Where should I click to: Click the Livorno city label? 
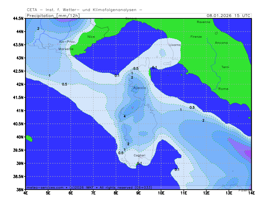coord(175,45)
